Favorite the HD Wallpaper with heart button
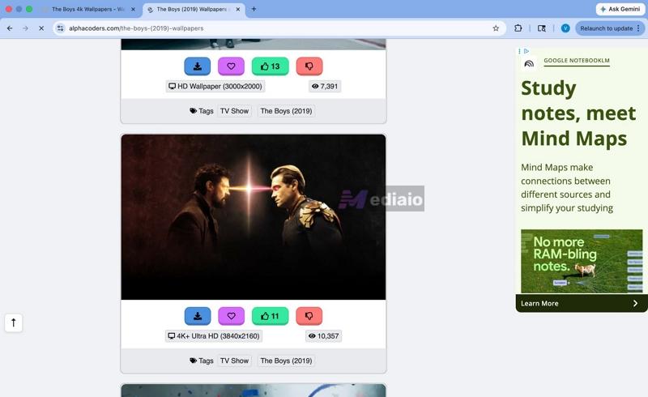This screenshot has width=648, height=397. [231, 66]
